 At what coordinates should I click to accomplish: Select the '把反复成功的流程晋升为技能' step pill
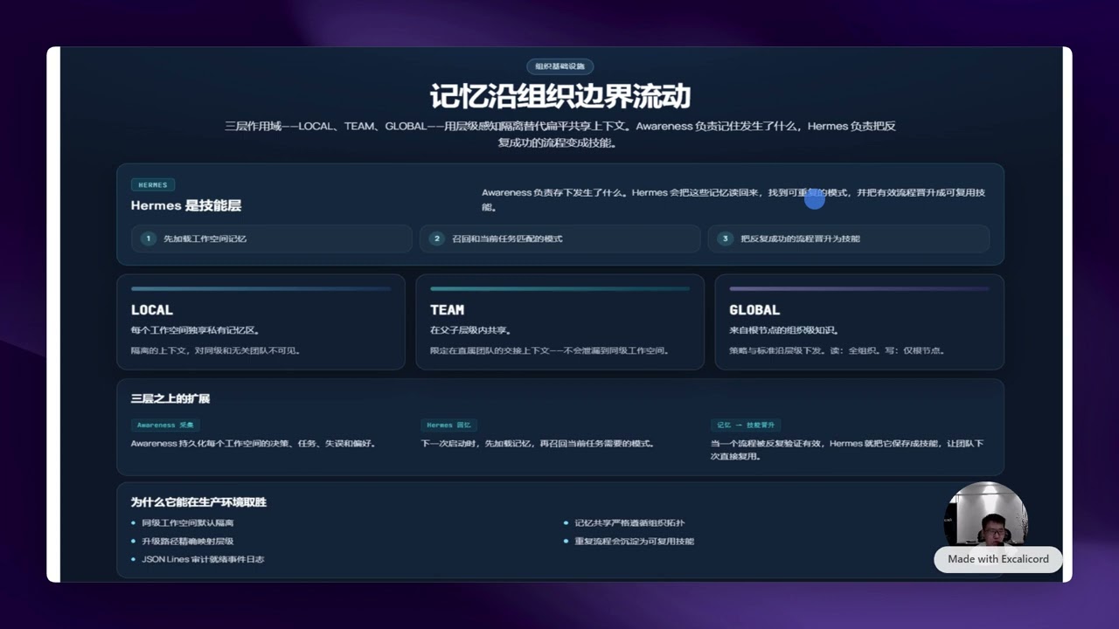[x=849, y=238]
